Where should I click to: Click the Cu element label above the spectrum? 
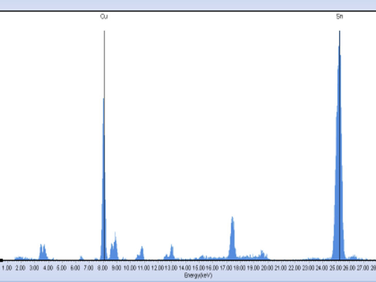click(x=104, y=16)
